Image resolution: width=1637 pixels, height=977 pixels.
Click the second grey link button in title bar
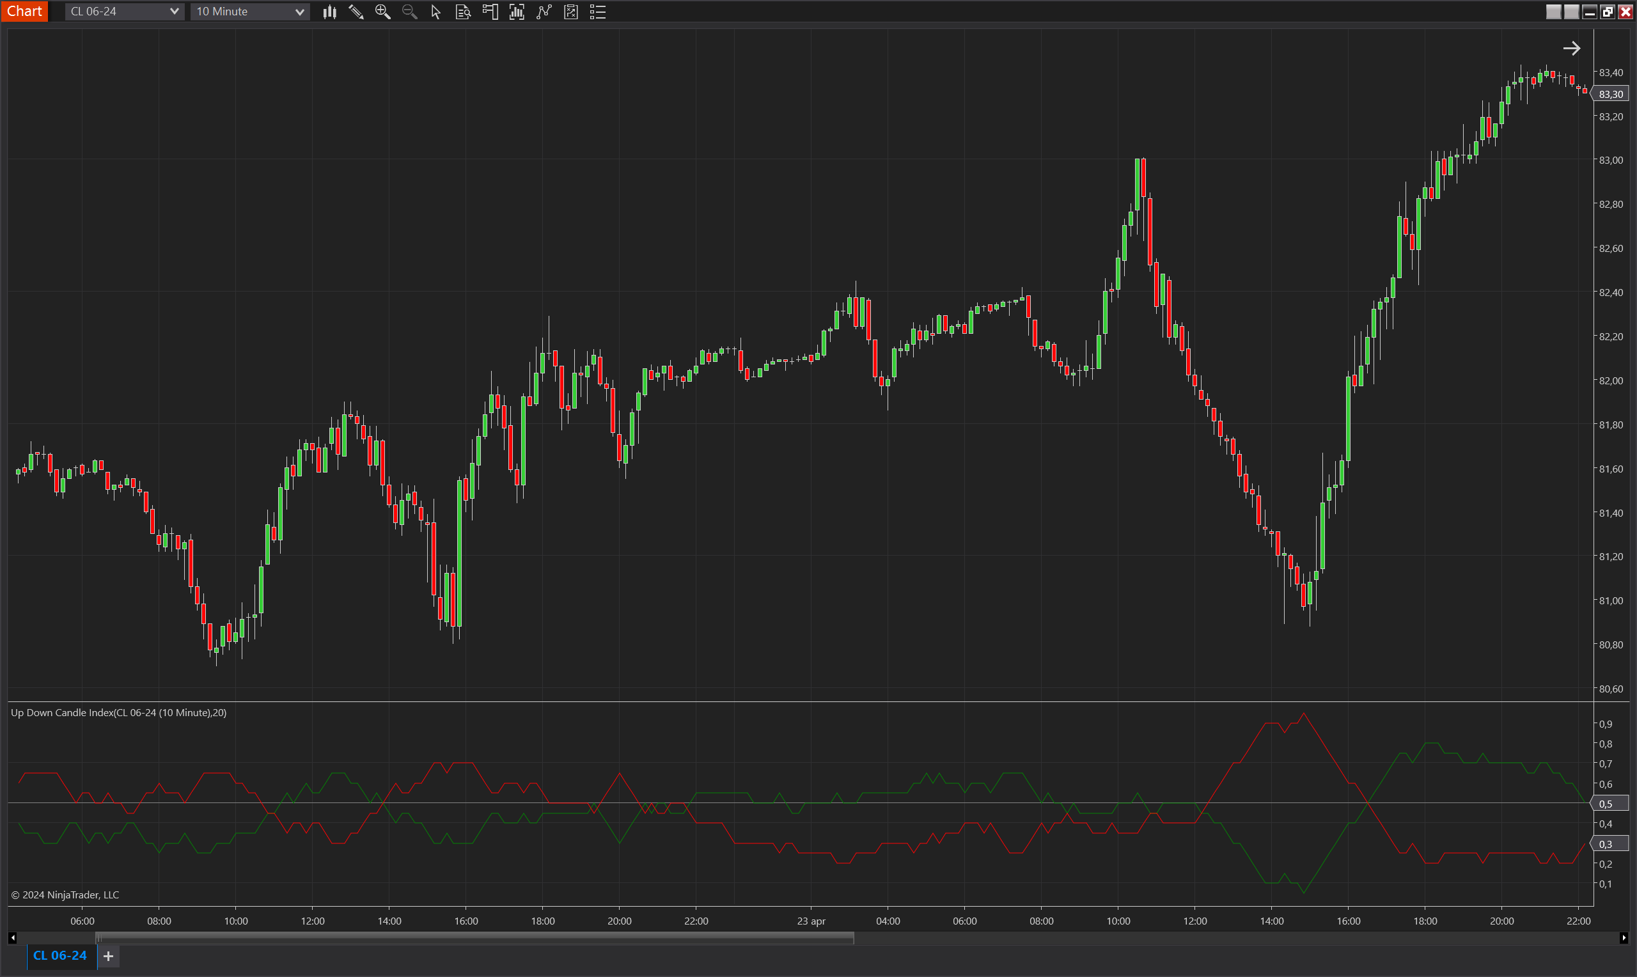tap(1571, 12)
